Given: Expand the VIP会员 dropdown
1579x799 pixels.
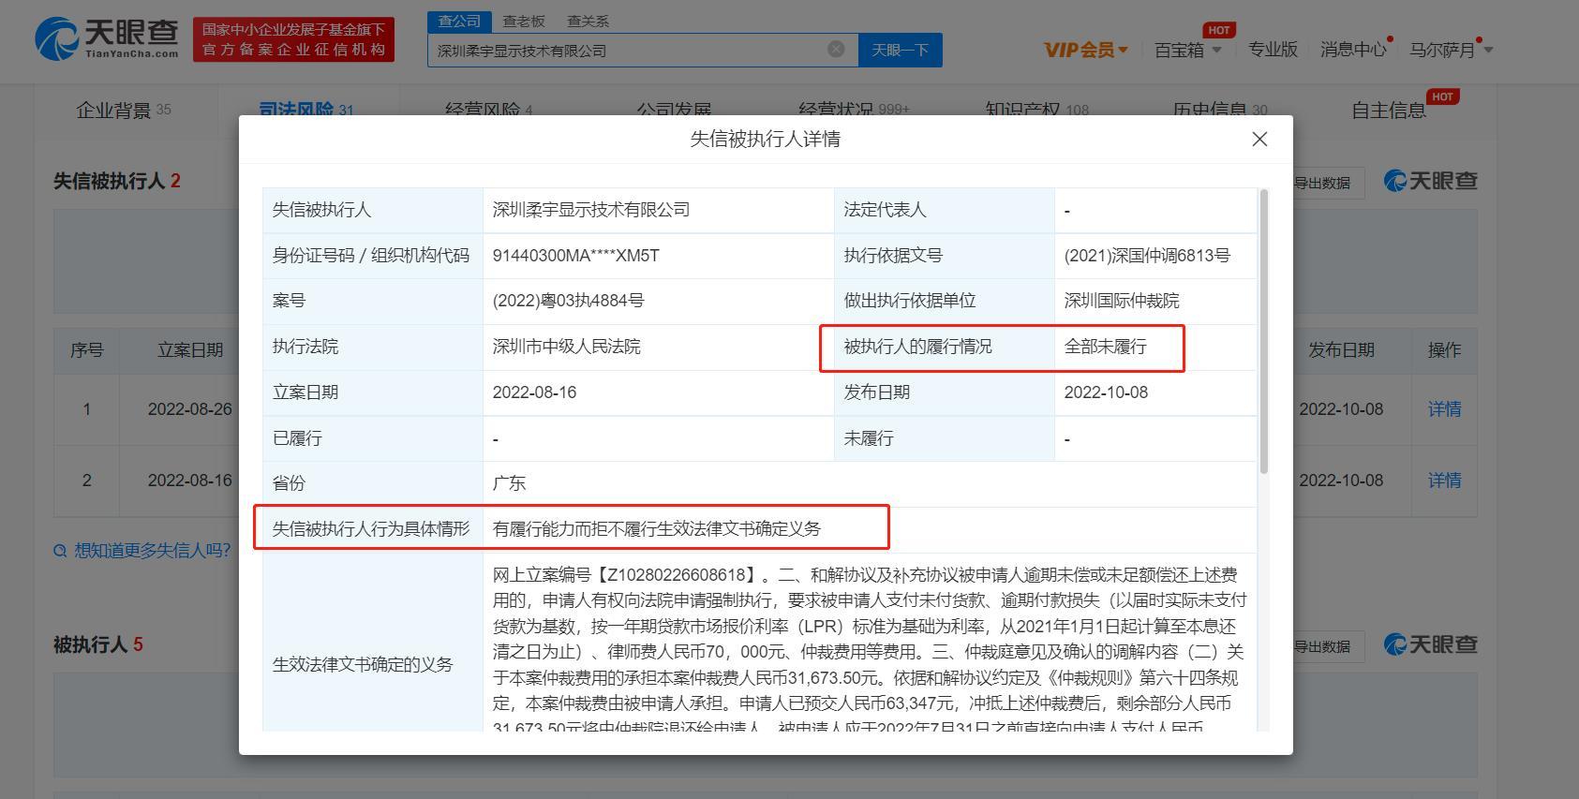Looking at the screenshot, I should coord(1086,50).
